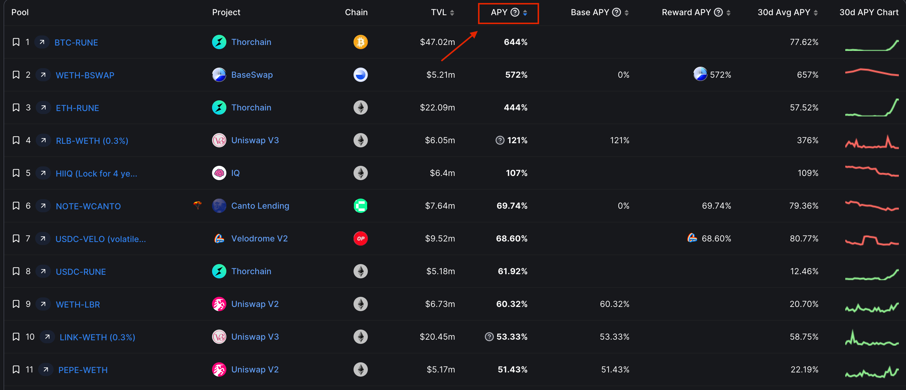View 30d APY chart for BTC-RUNE

click(x=871, y=45)
